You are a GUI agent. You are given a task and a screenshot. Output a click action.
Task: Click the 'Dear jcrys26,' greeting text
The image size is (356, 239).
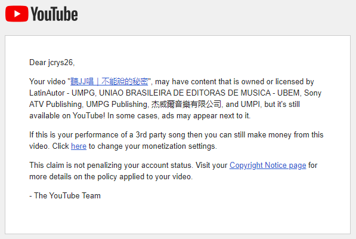52,62
